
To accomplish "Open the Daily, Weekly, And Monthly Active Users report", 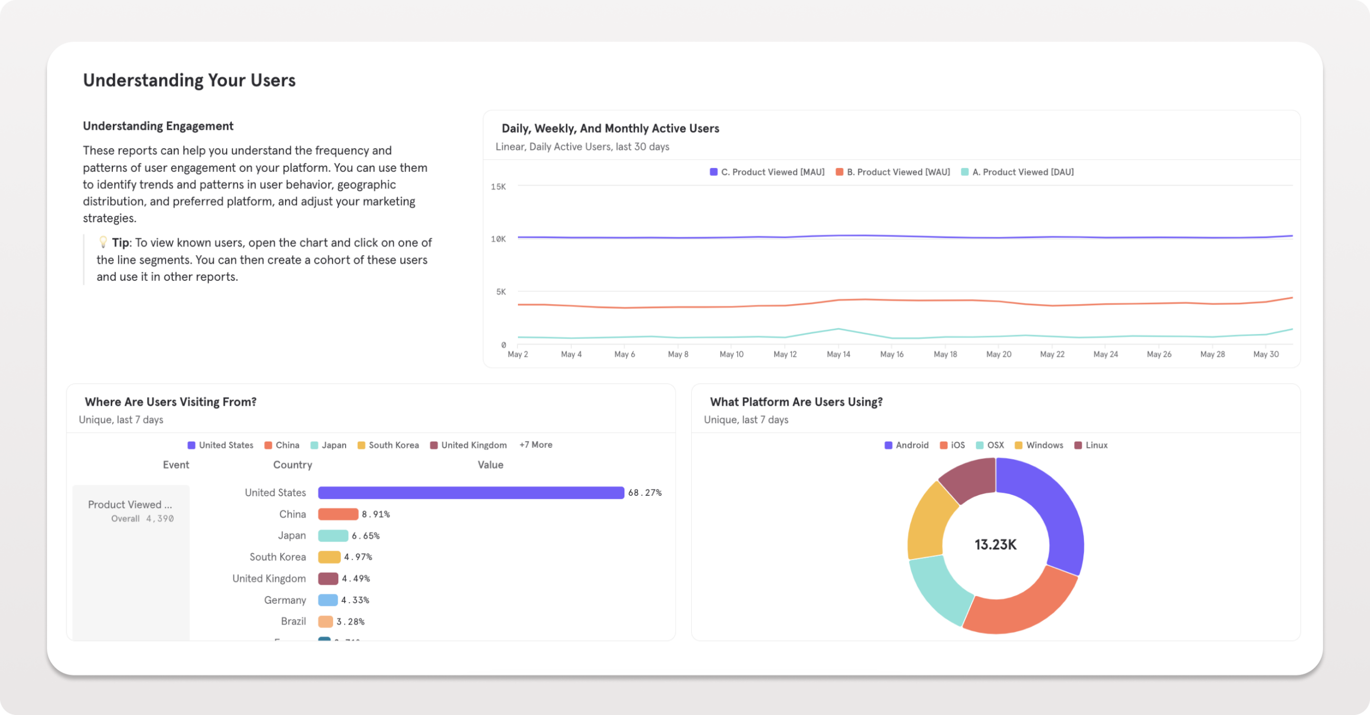I will point(610,128).
